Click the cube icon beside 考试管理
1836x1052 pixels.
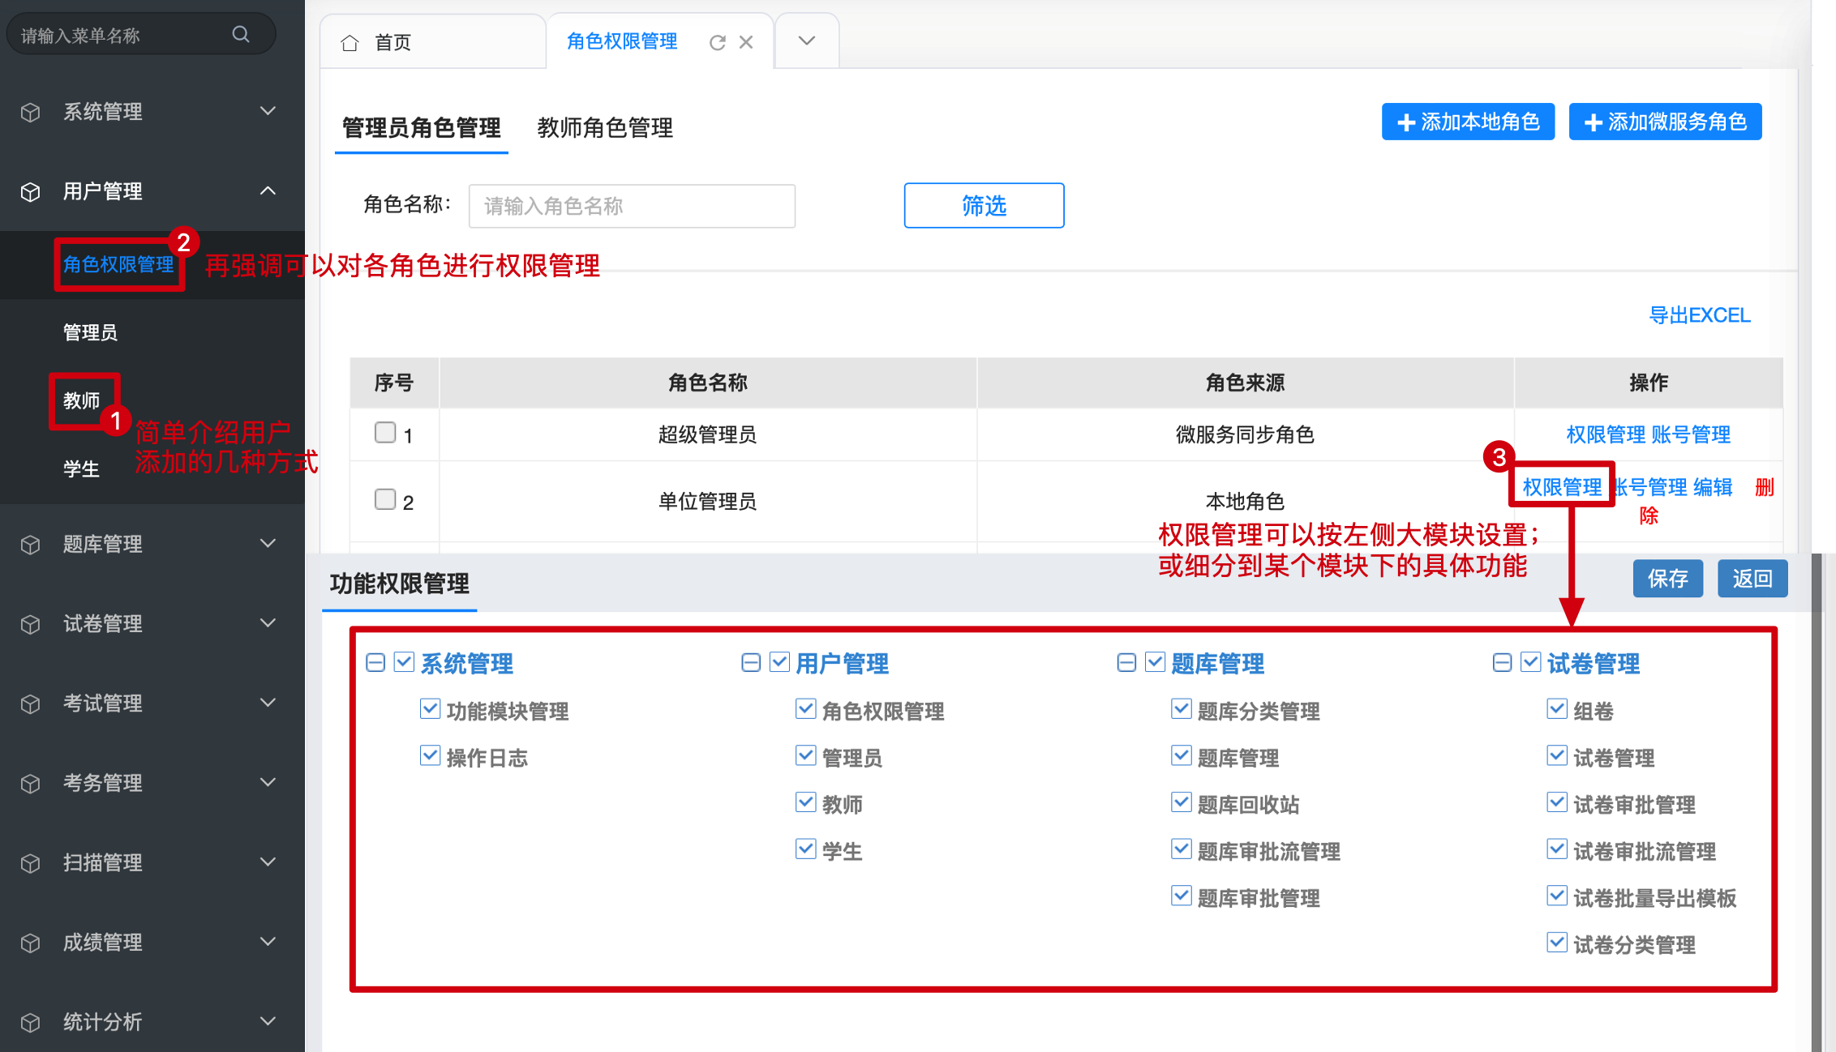[31, 703]
